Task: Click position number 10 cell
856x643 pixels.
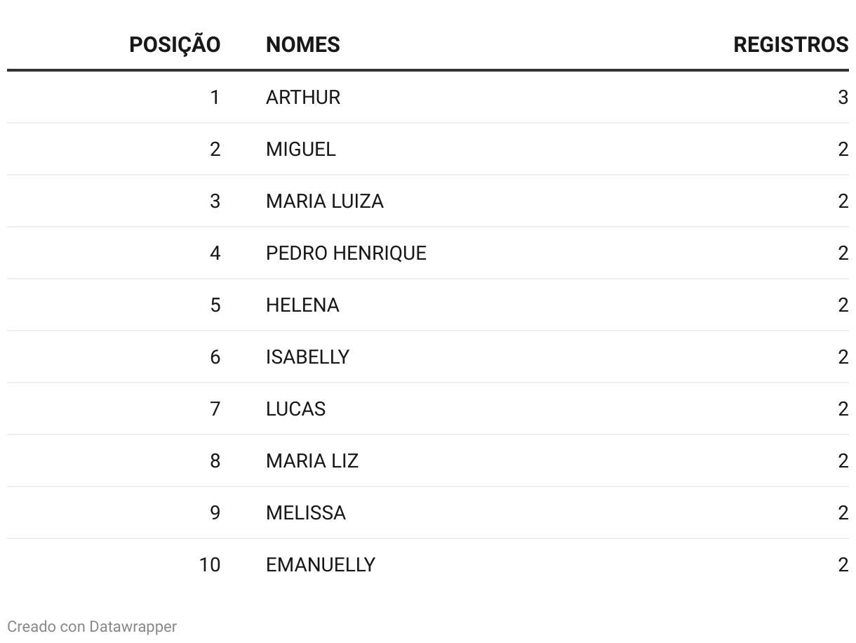Action: (209, 564)
